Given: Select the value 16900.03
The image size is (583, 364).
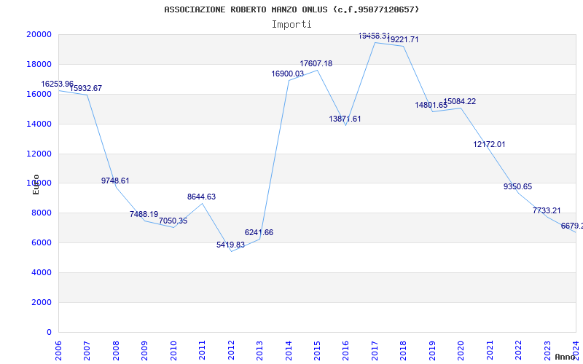Looking at the screenshot, I should click(287, 74).
